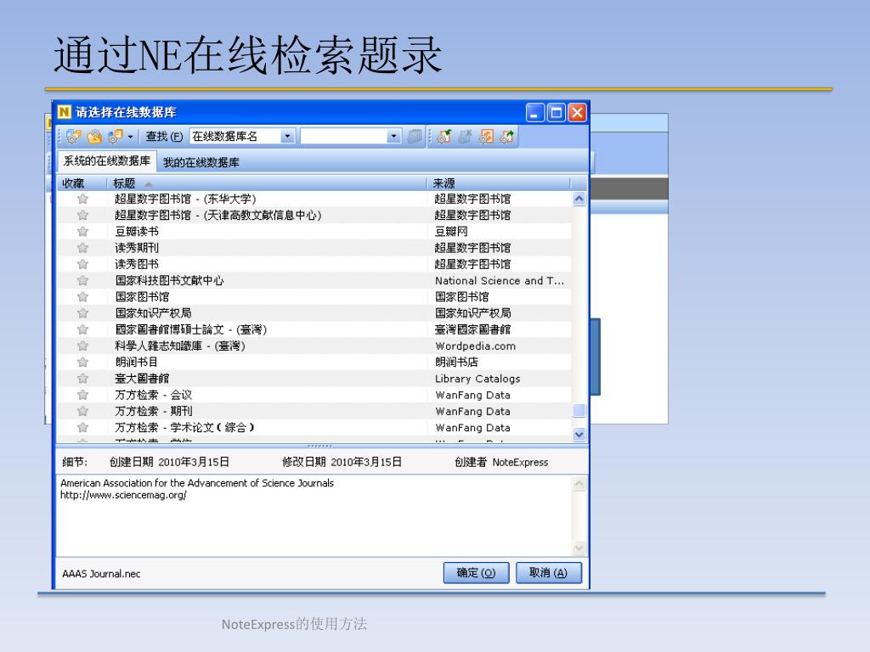
Task: Open the small arrow beside the third toolbar icon
Action: [130, 137]
